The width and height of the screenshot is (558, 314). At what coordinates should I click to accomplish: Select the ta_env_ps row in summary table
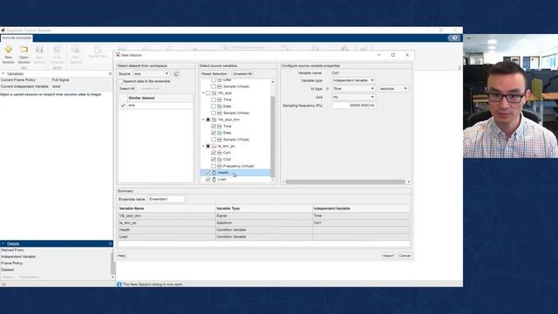[264, 223]
